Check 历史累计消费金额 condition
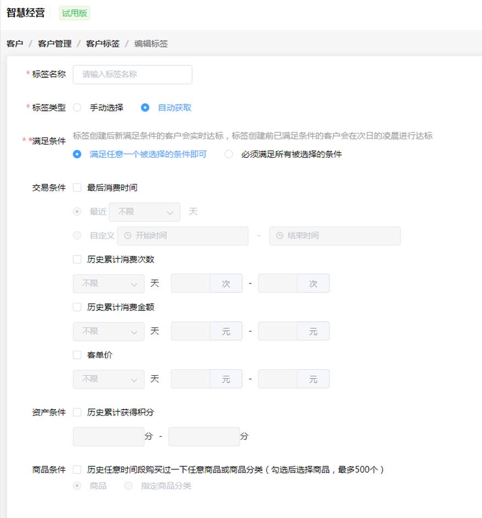Viewport: 482px width, 518px height. (77, 308)
